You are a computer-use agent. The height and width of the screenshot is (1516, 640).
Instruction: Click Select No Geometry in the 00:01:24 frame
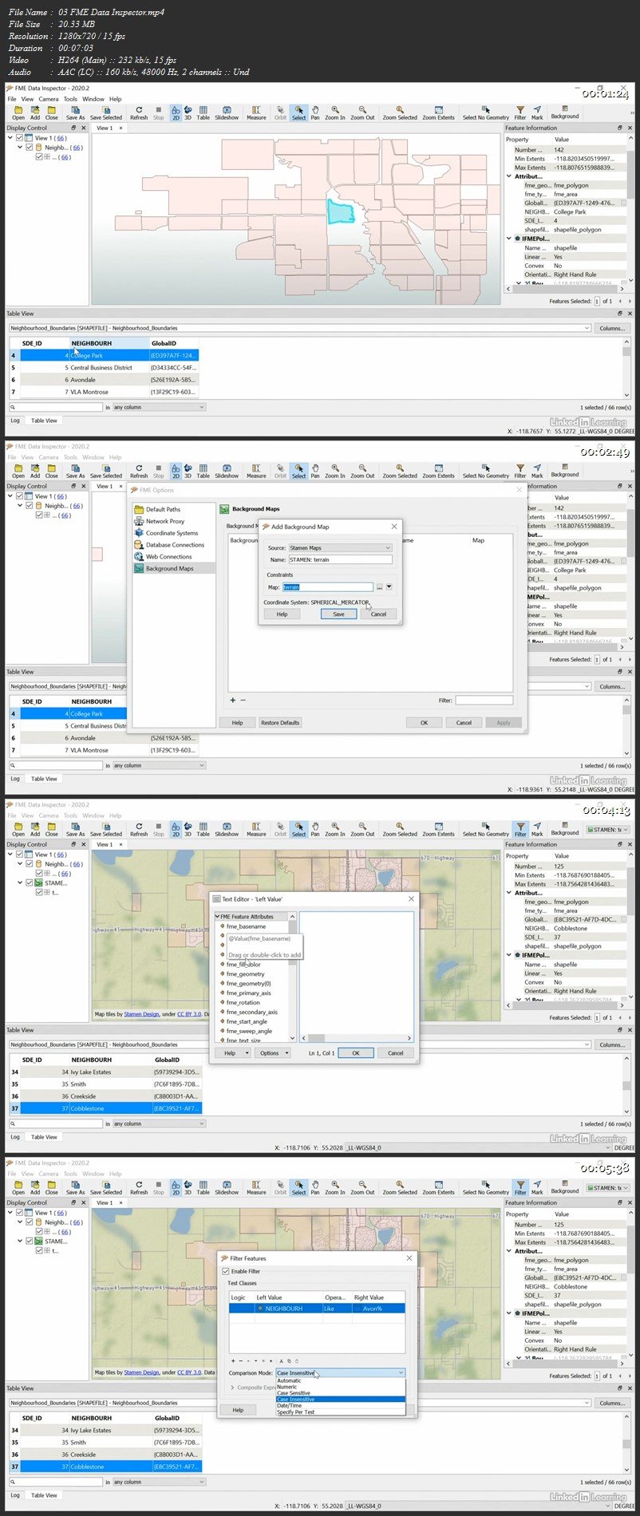coord(485,113)
